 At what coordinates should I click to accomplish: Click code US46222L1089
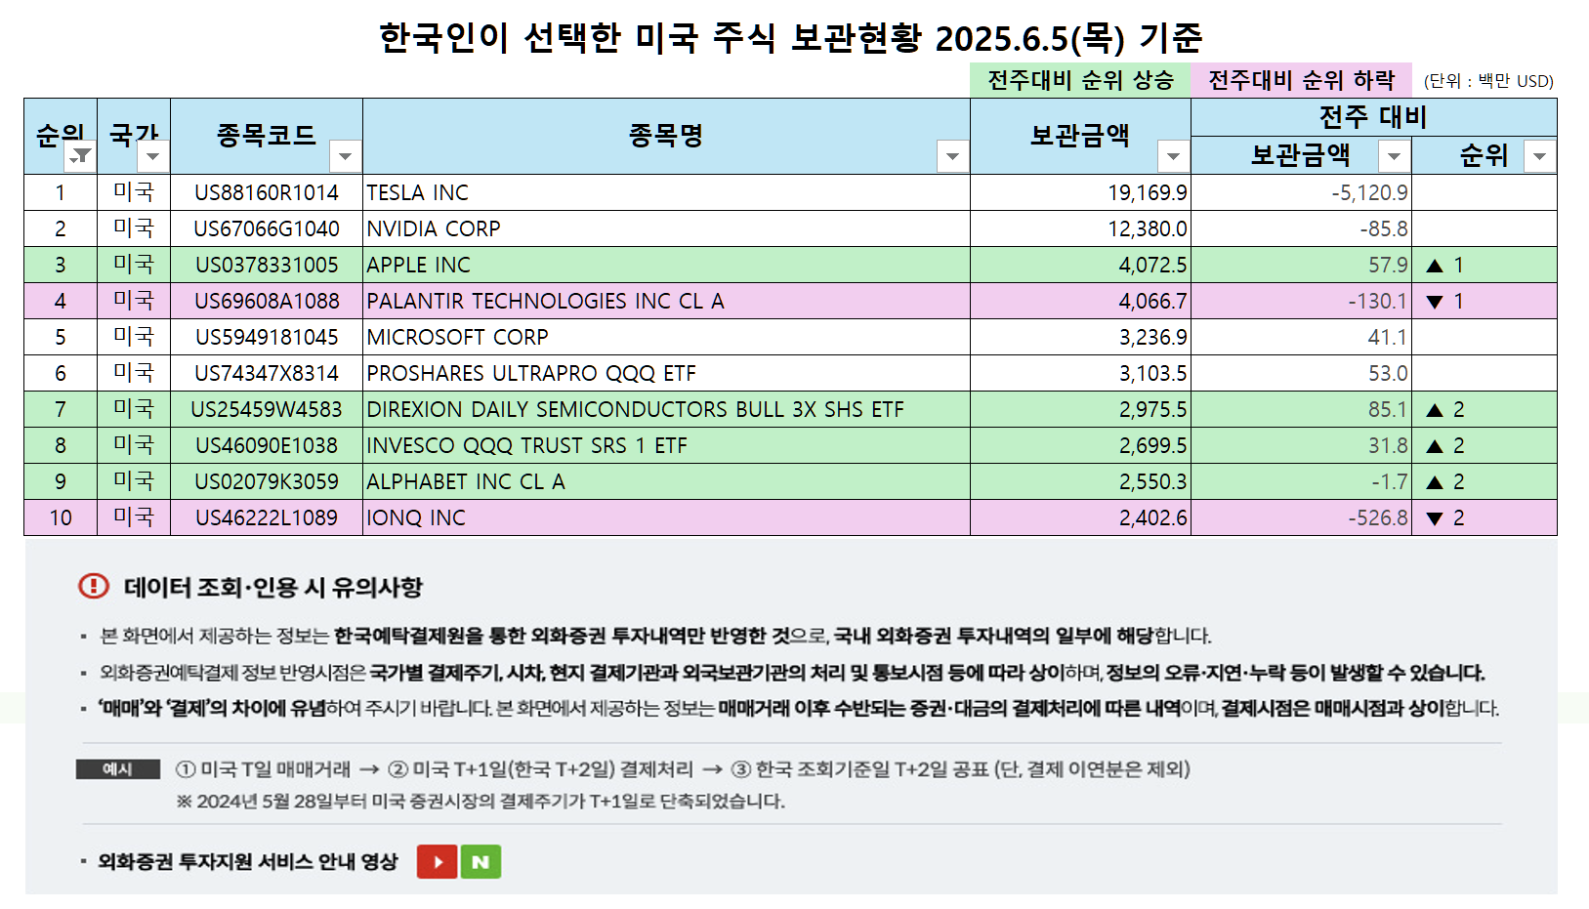pyautogui.click(x=267, y=518)
